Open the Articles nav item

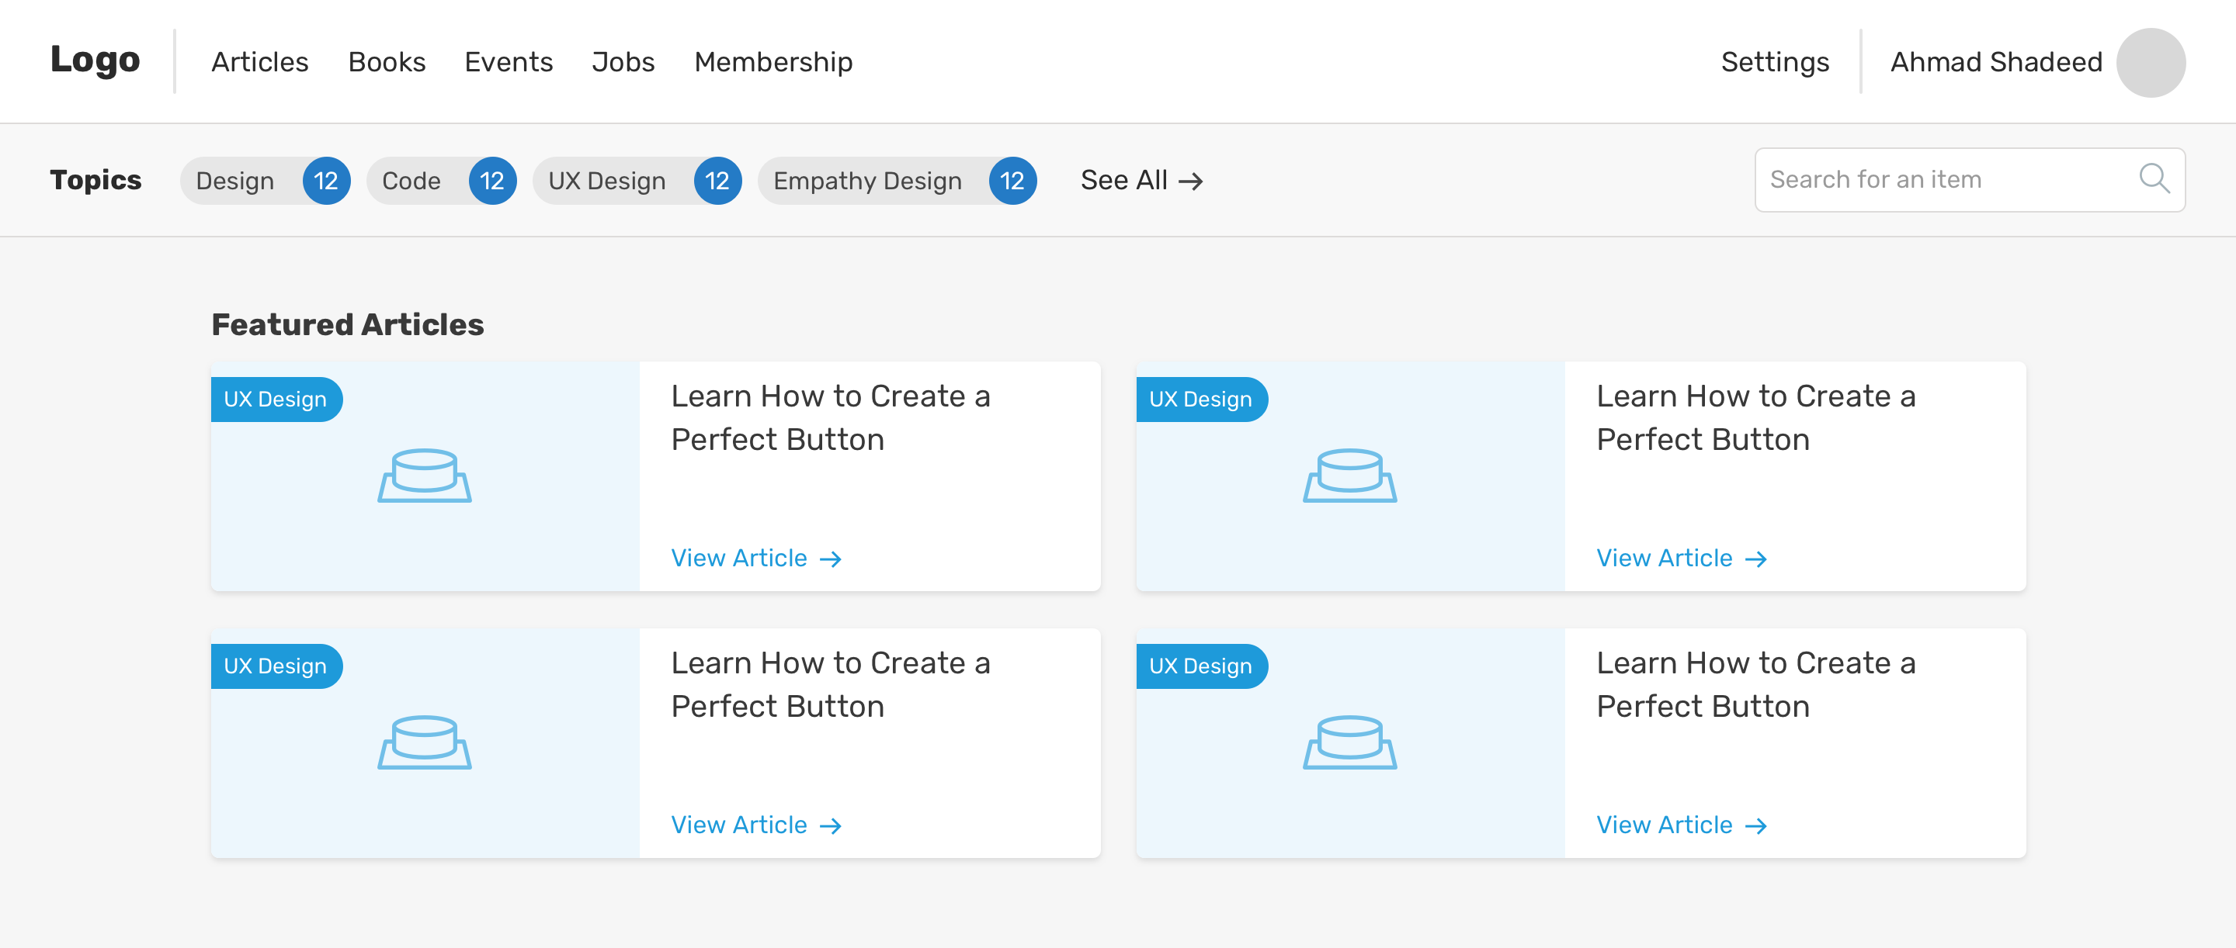259,62
